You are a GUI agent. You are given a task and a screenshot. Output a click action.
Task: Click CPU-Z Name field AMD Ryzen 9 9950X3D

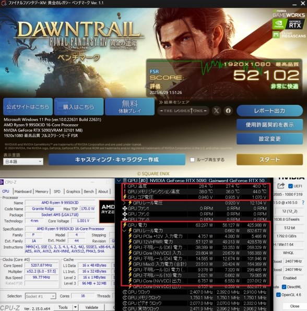tap(60, 202)
